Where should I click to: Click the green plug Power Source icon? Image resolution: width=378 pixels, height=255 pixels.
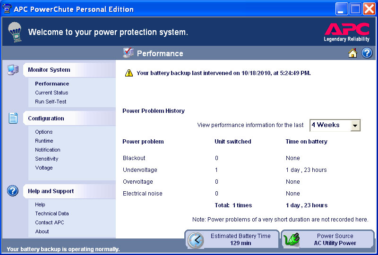click(292, 240)
